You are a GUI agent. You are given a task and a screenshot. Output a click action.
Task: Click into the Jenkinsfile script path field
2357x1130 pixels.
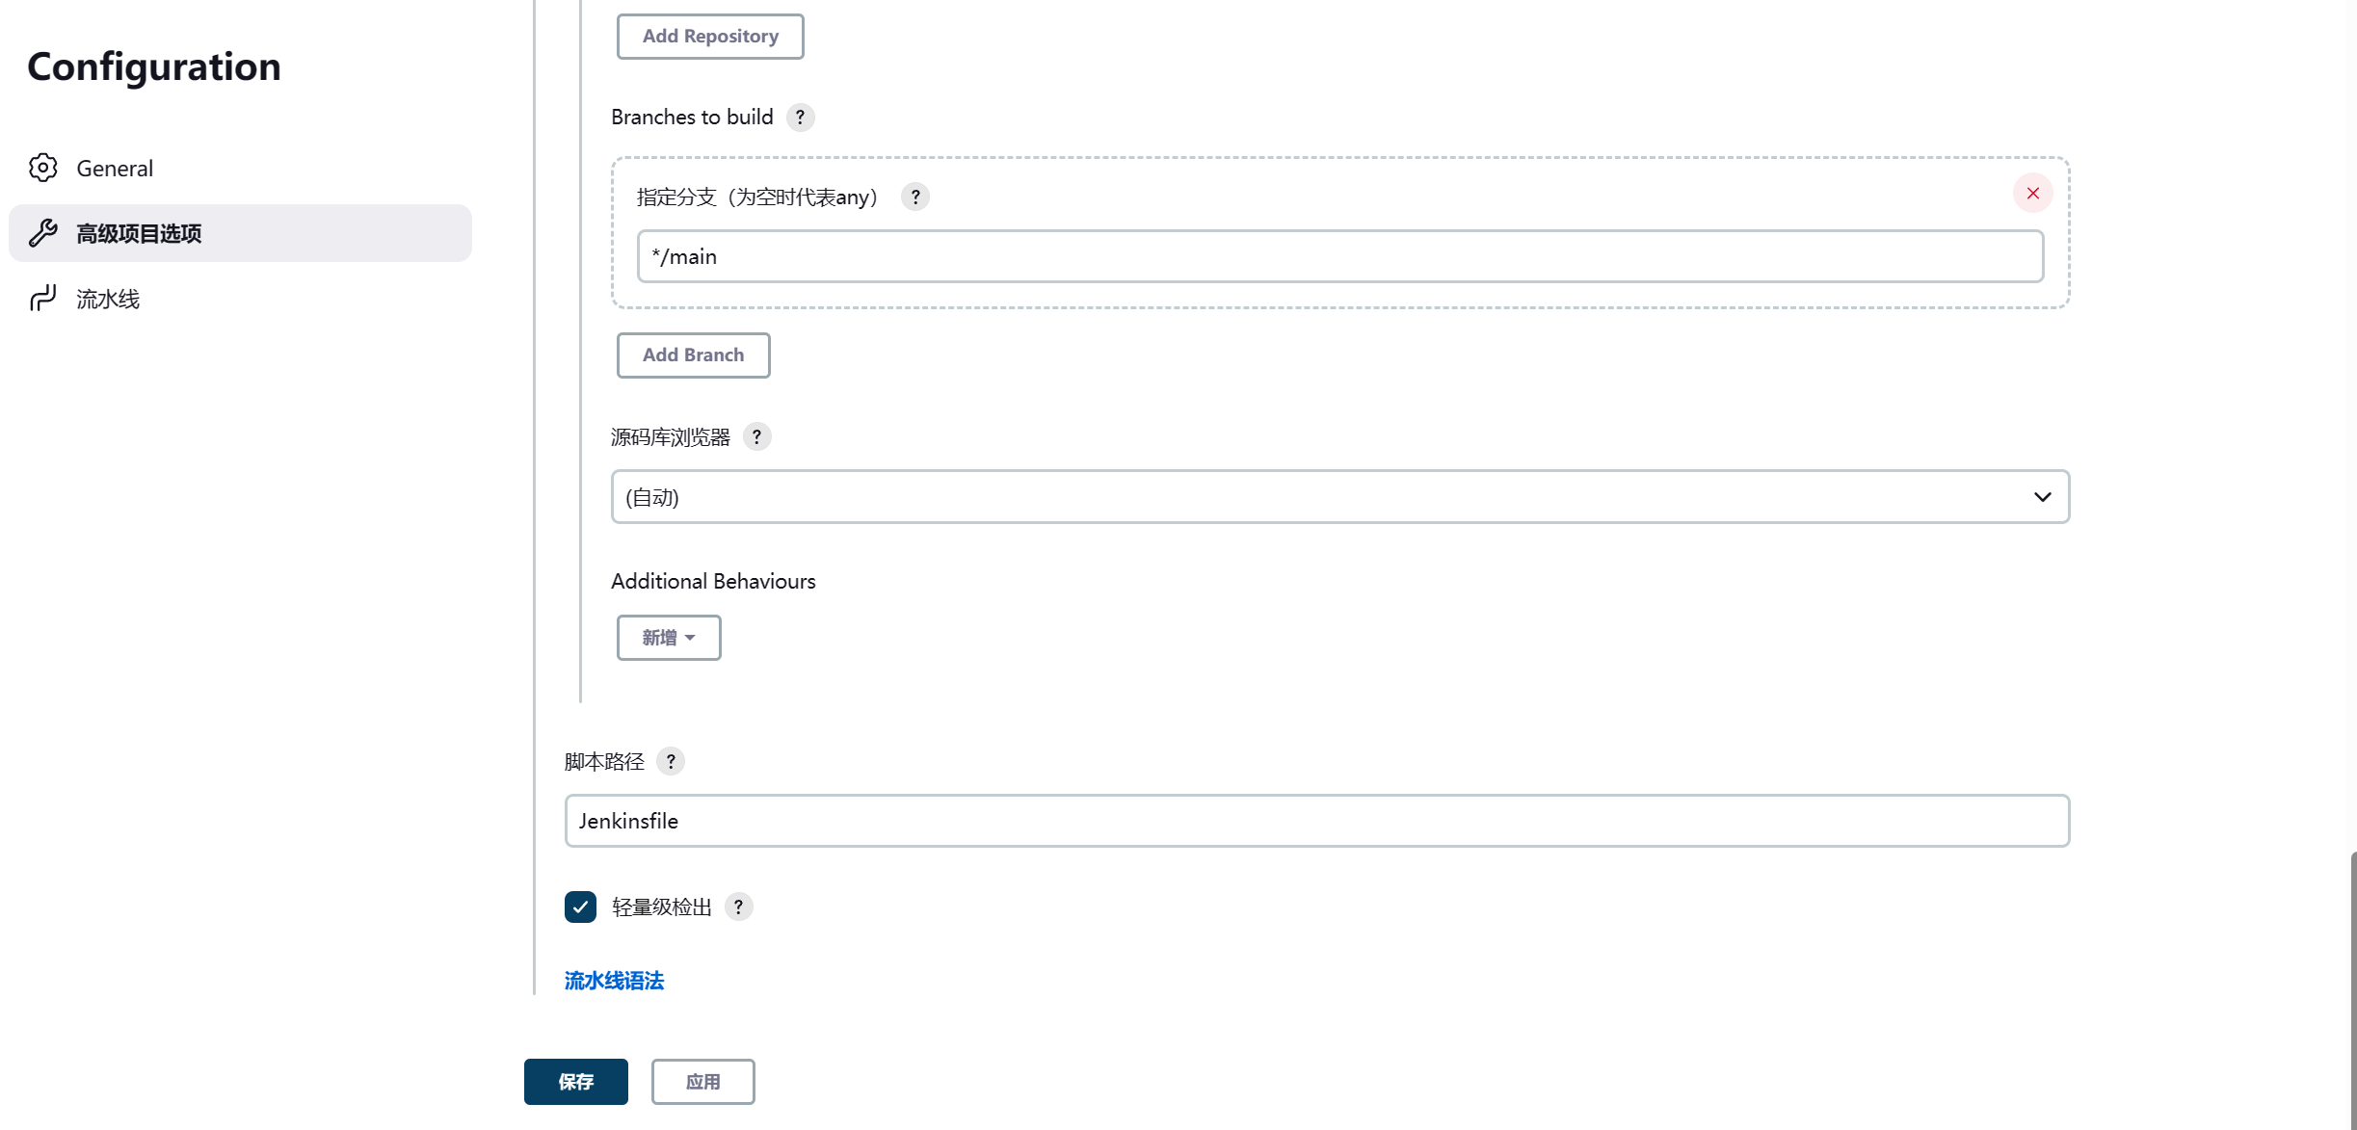point(1316,821)
